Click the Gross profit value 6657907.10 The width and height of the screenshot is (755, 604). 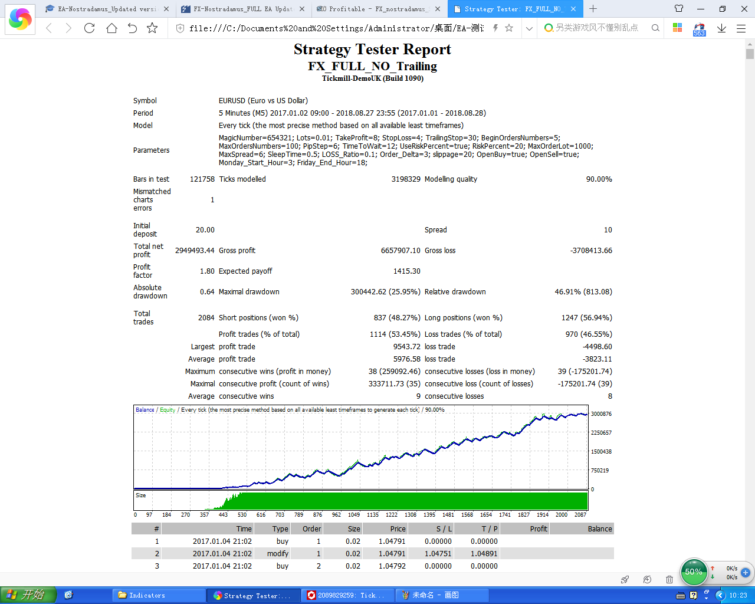pos(401,251)
